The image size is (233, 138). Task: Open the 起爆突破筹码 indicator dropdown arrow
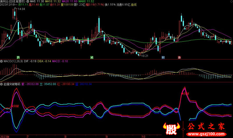(x=1, y=84)
